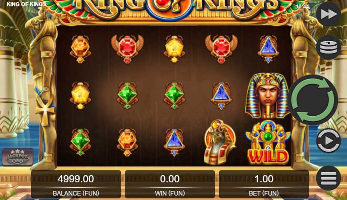Click the blue triangle gem top right
Image resolution: width=347 pixels, height=200 pixels.
pos(268,49)
